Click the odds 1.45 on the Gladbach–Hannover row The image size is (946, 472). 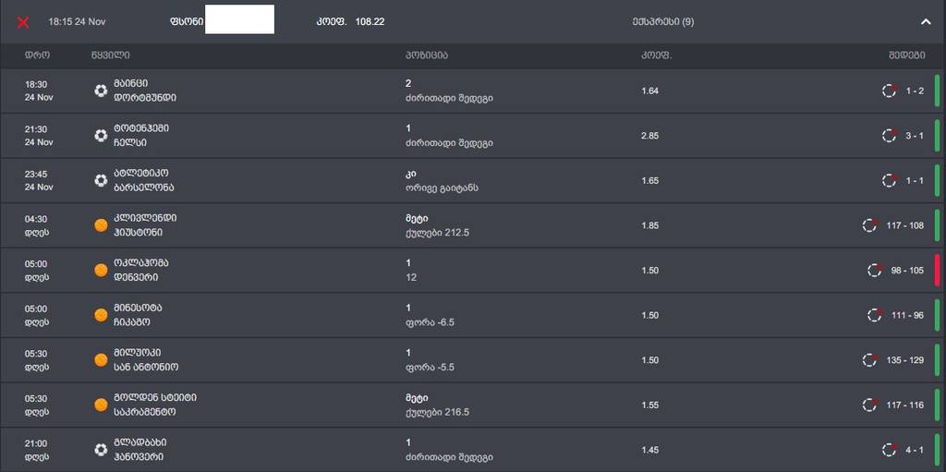click(649, 450)
